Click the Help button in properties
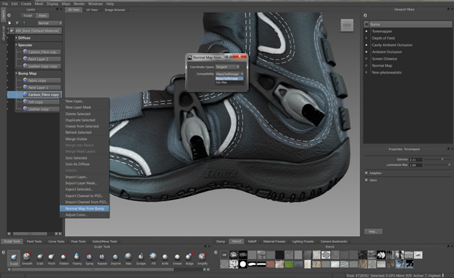 point(373,231)
